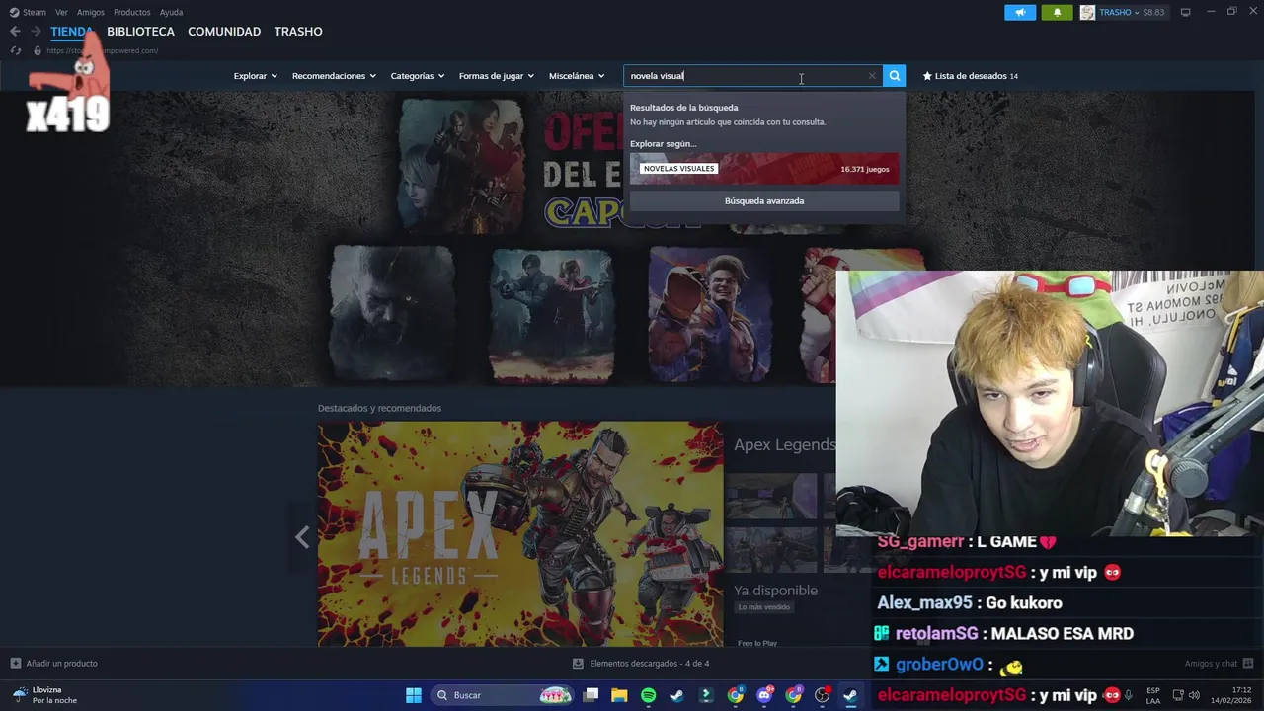Click the Street Fighter 6 cover art
Viewport: 1264px width, 711px height.
pos(709,314)
